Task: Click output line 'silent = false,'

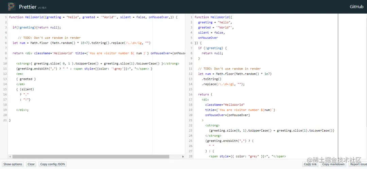Action: click(x=211, y=33)
